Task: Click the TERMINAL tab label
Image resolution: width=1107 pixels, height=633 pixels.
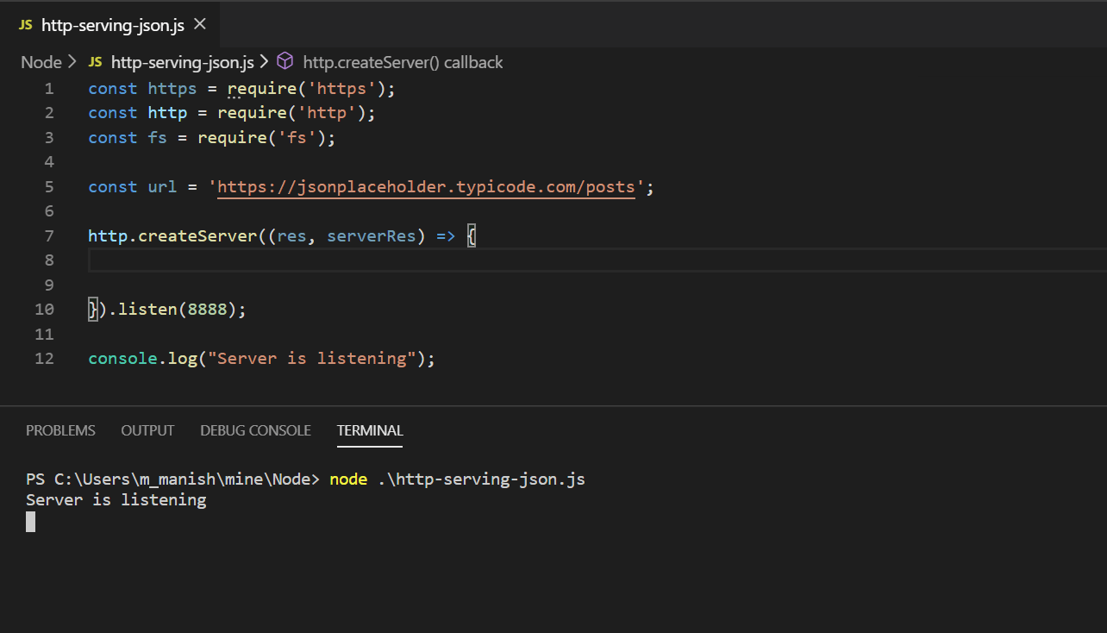Action: point(369,430)
